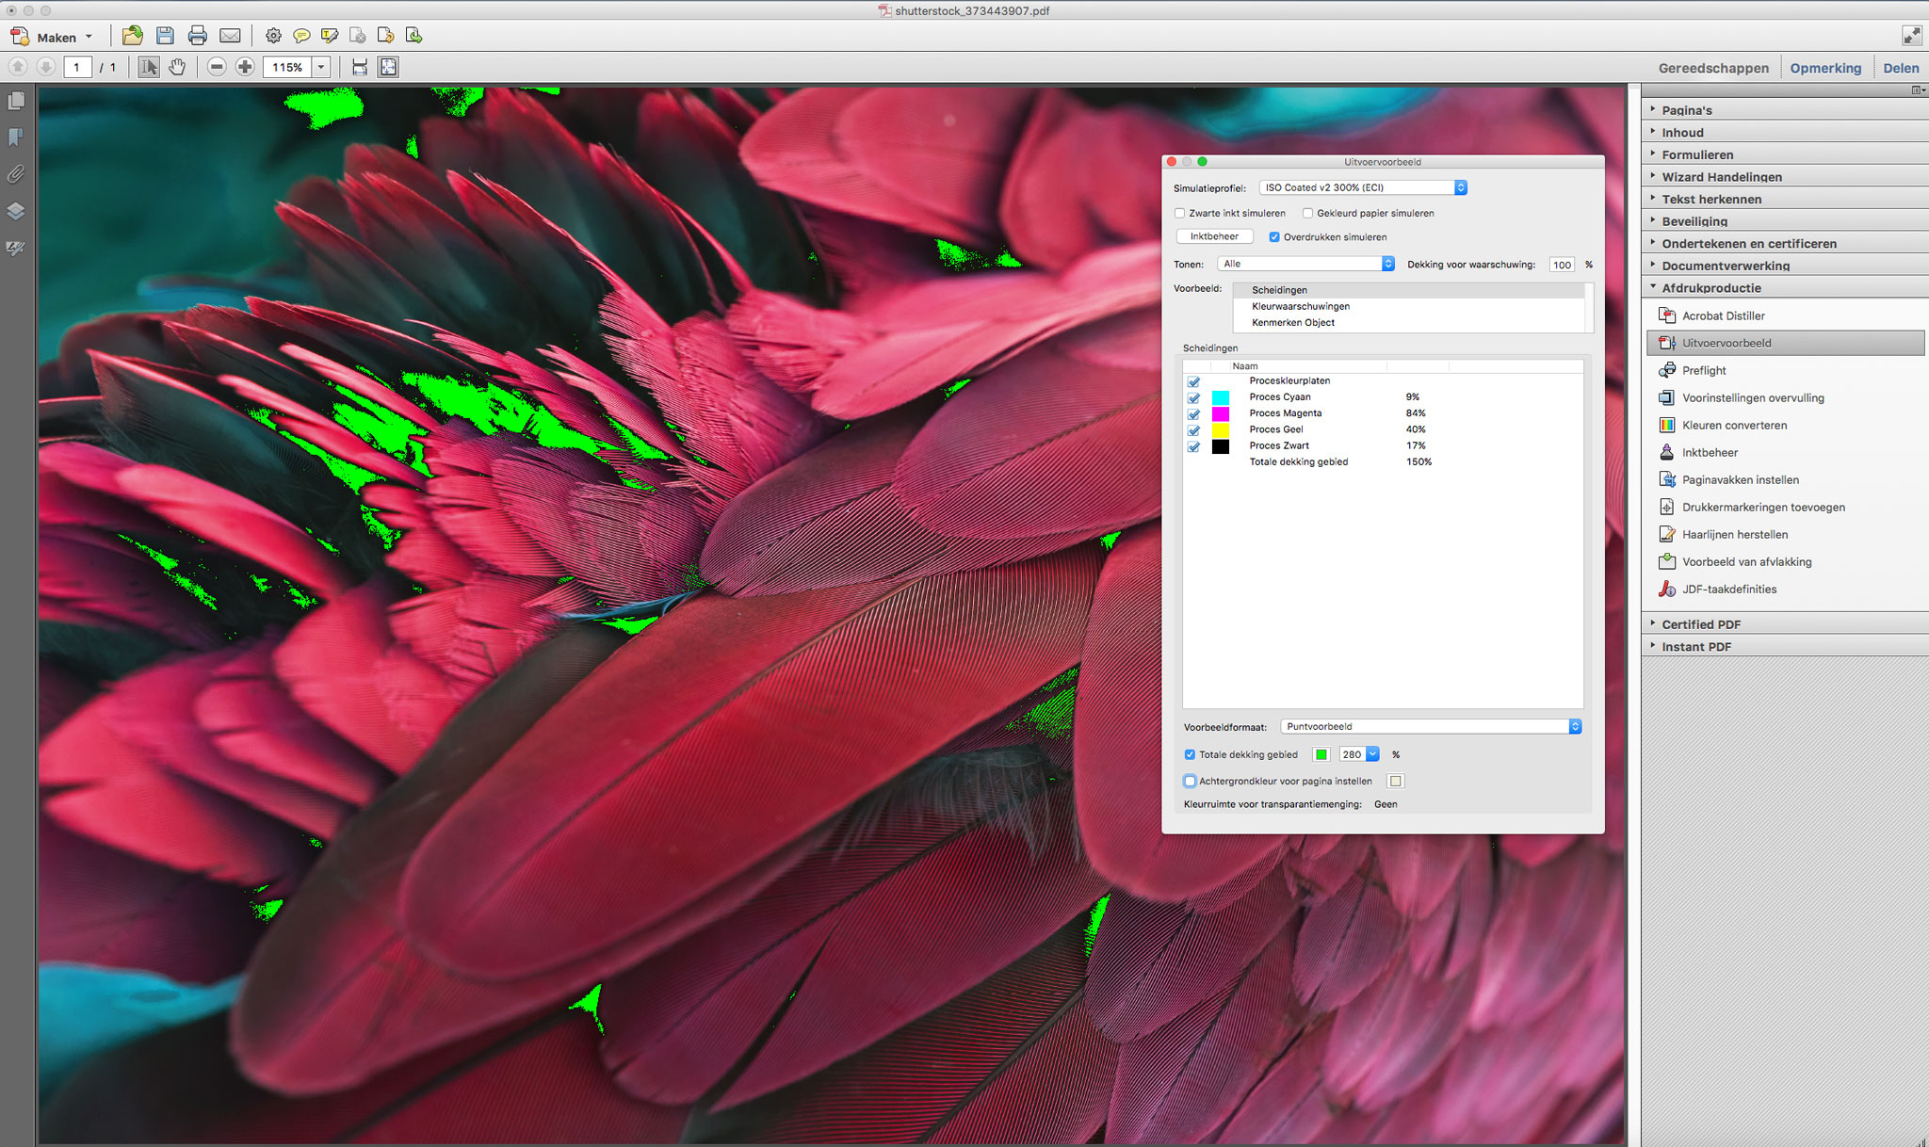
Task: Open the Simulatieprofiel dropdown
Action: click(x=1363, y=187)
